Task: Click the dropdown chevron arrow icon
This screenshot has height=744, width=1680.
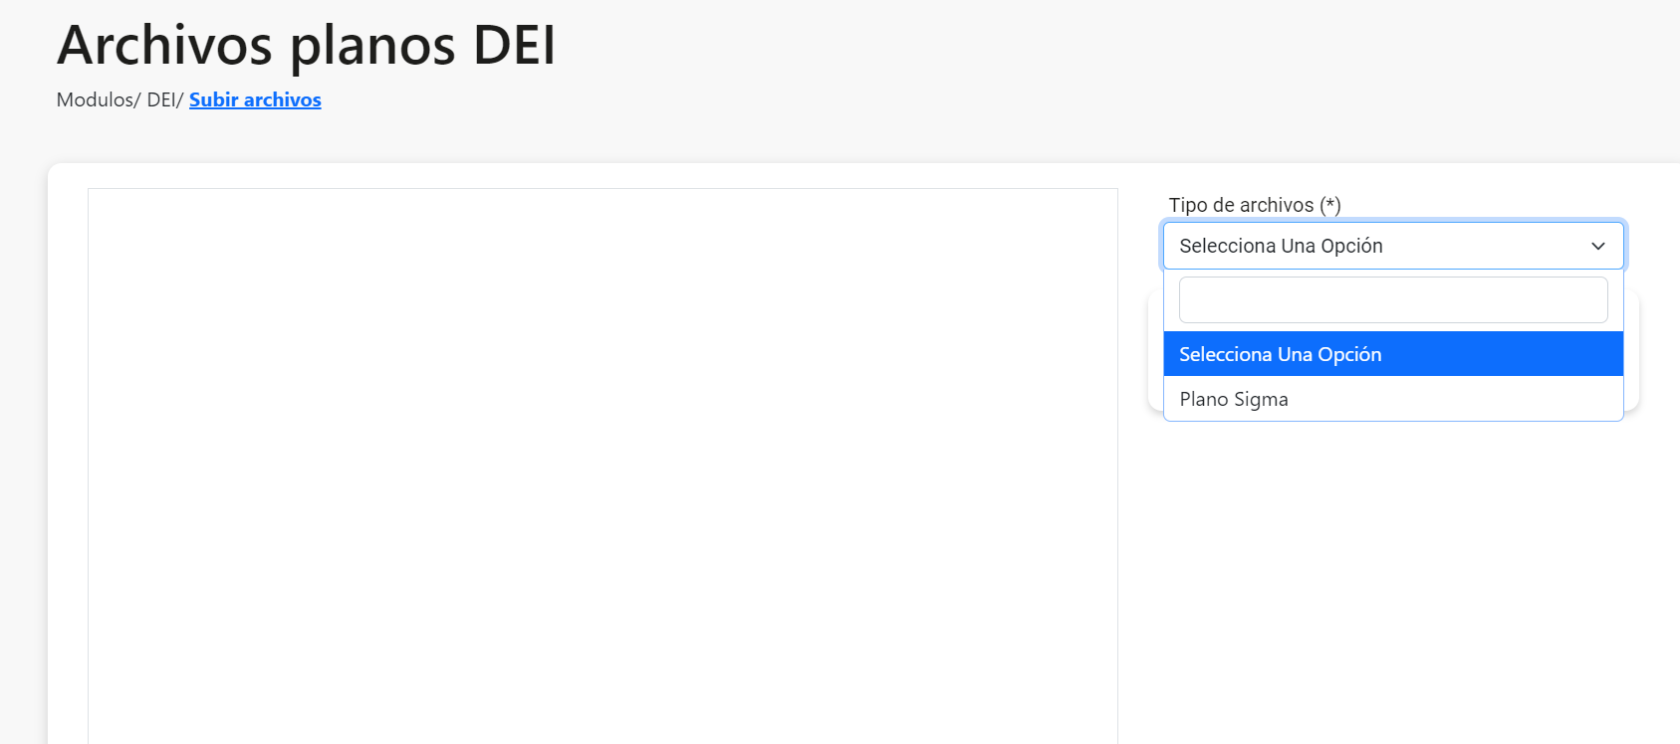Action: (x=1598, y=246)
